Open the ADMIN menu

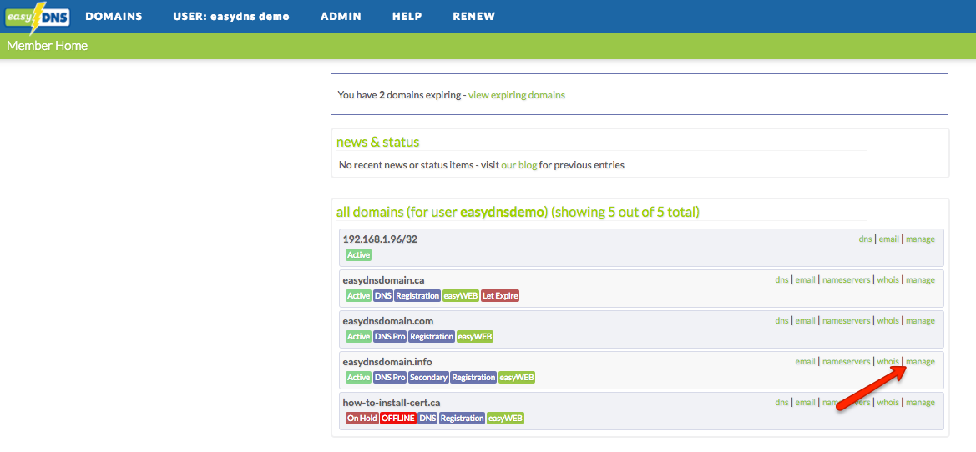341,17
